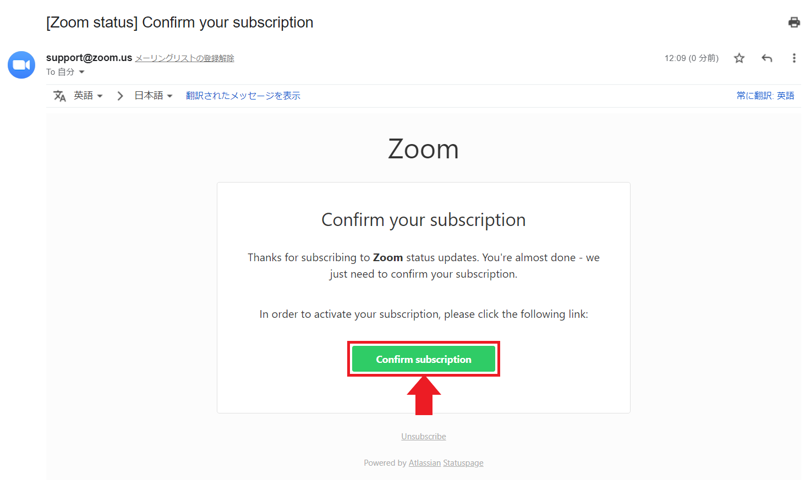Viewport: 805px width, 480px height.
Task: Open the three-dot more options menu
Action: (793, 58)
